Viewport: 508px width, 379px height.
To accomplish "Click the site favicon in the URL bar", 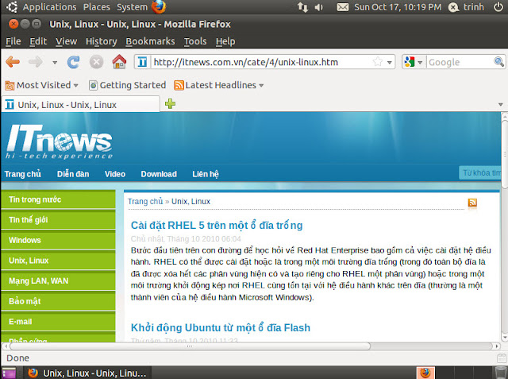I will 142,62.
